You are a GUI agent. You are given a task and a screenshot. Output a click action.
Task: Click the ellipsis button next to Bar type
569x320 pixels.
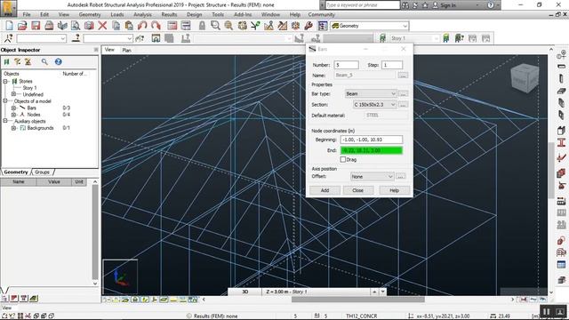pos(403,93)
